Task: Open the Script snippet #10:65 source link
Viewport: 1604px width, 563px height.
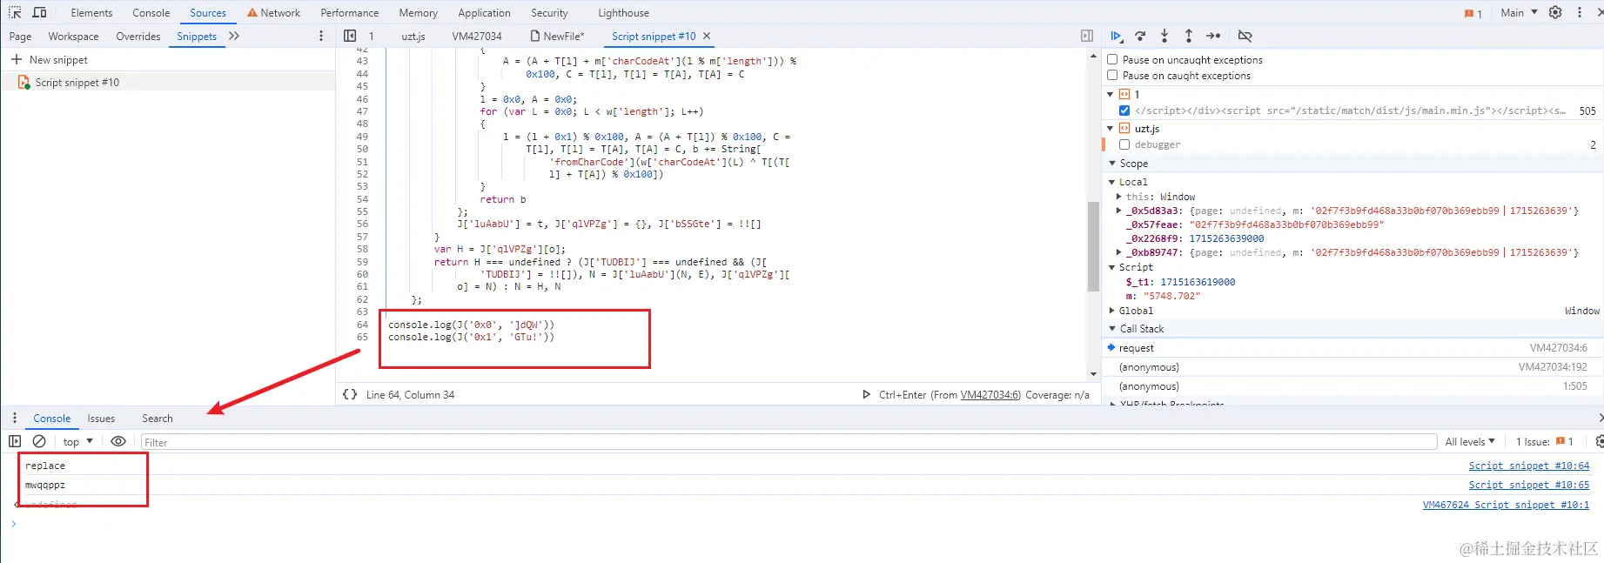Action: click(x=1528, y=485)
